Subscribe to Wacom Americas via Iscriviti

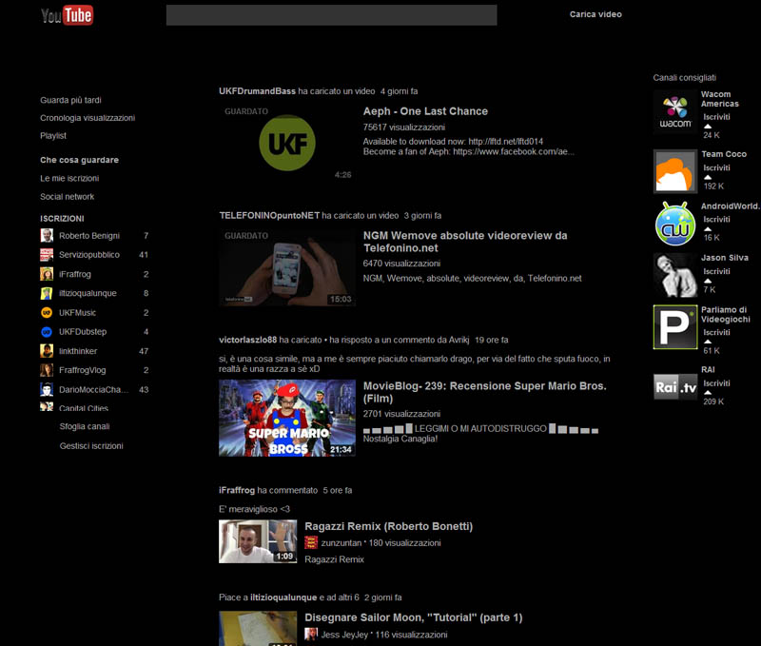point(716,117)
